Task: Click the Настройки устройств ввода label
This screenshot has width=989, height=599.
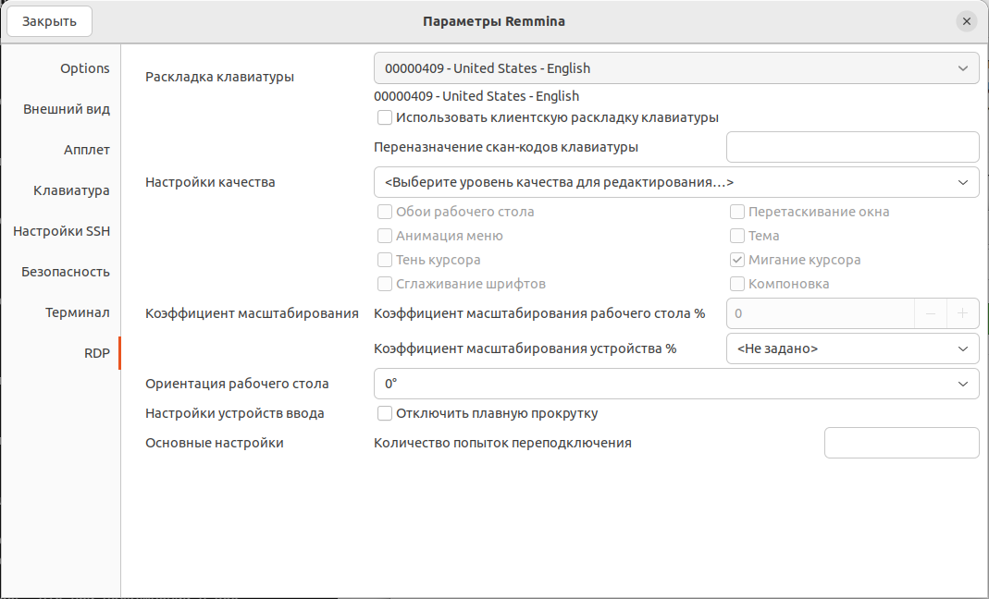Action: tap(235, 413)
